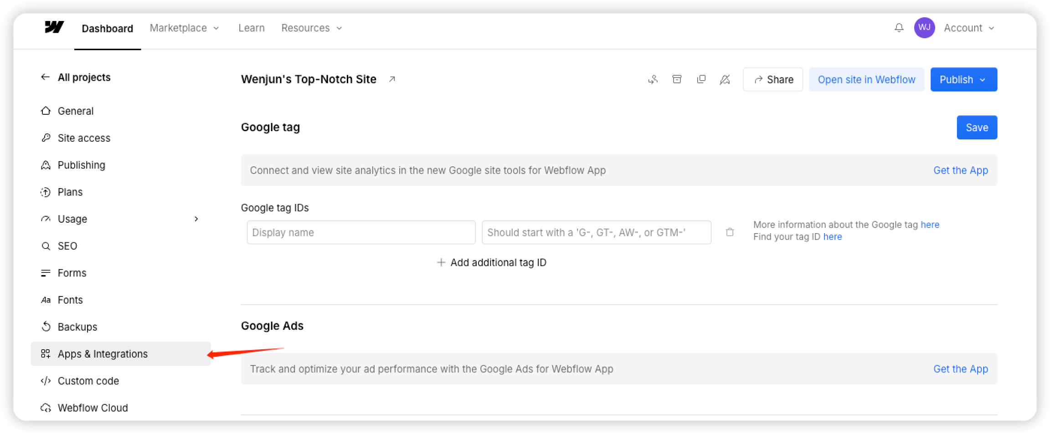Click the duplicate site icon
The height and width of the screenshot is (434, 1050).
[701, 79]
